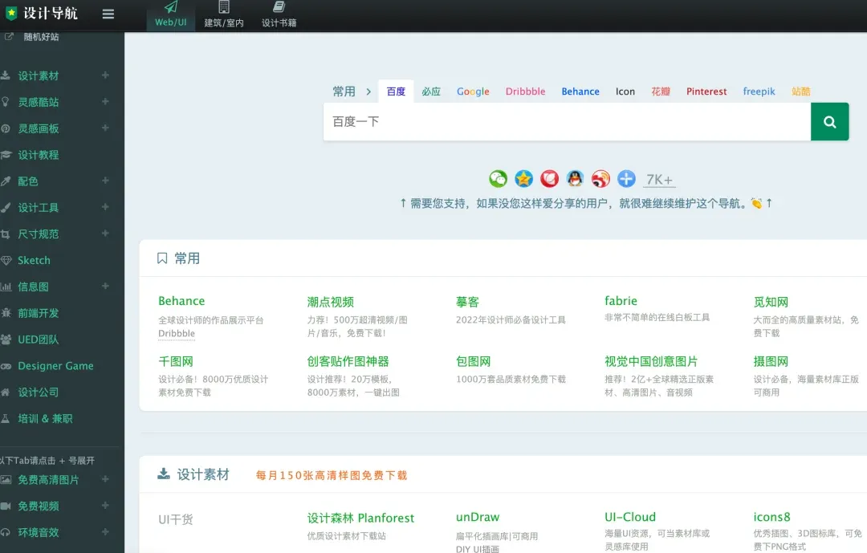Open the fabrie whiteboard link
This screenshot has width=867, height=553.
tap(621, 301)
